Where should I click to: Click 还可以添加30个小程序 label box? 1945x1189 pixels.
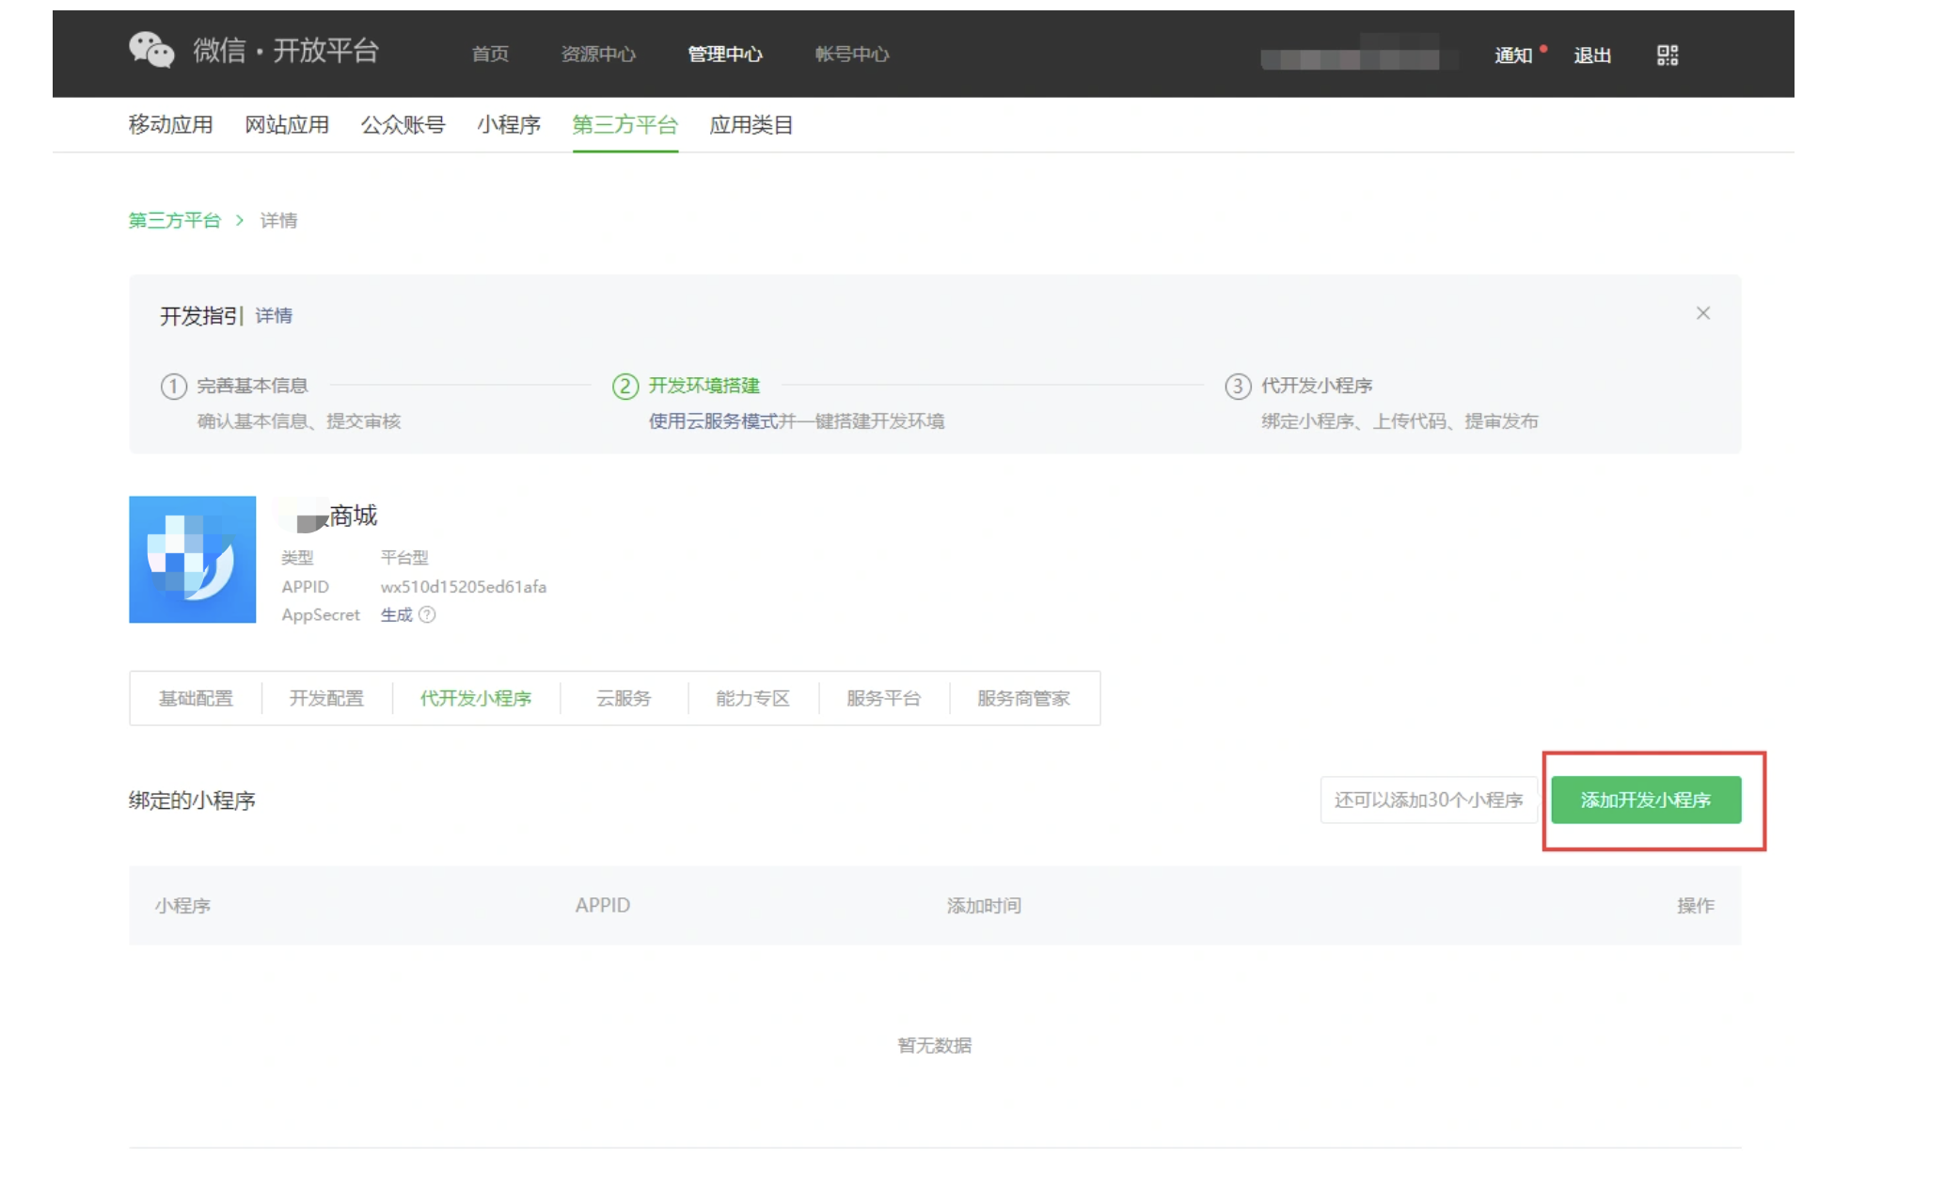(1429, 800)
